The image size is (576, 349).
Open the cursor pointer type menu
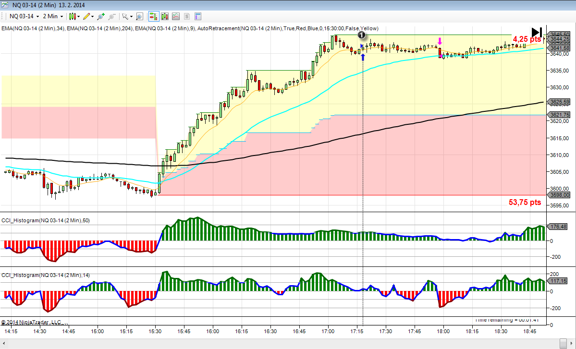pyautogui.click(x=126, y=16)
